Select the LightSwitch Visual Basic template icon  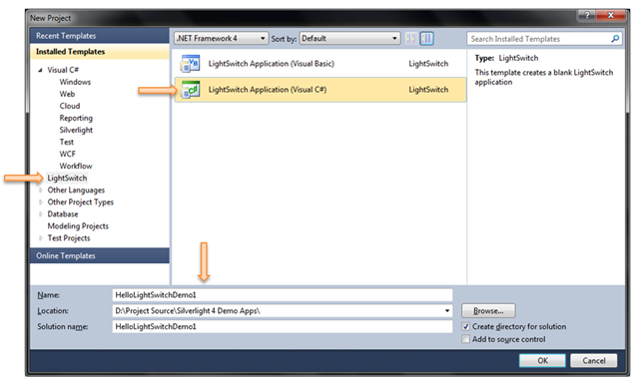[190, 63]
